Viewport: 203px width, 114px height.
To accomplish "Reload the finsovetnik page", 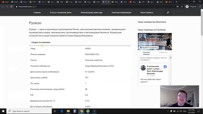I will (x=11, y=7).
